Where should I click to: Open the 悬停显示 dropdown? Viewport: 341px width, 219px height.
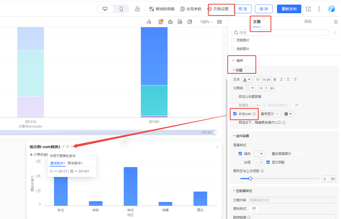pyautogui.click(x=270, y=114)
